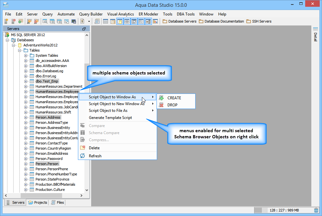This screenshot has height=216, width=322.
Task: Open the Detail side panel
Action: click(x=316, y=34)
